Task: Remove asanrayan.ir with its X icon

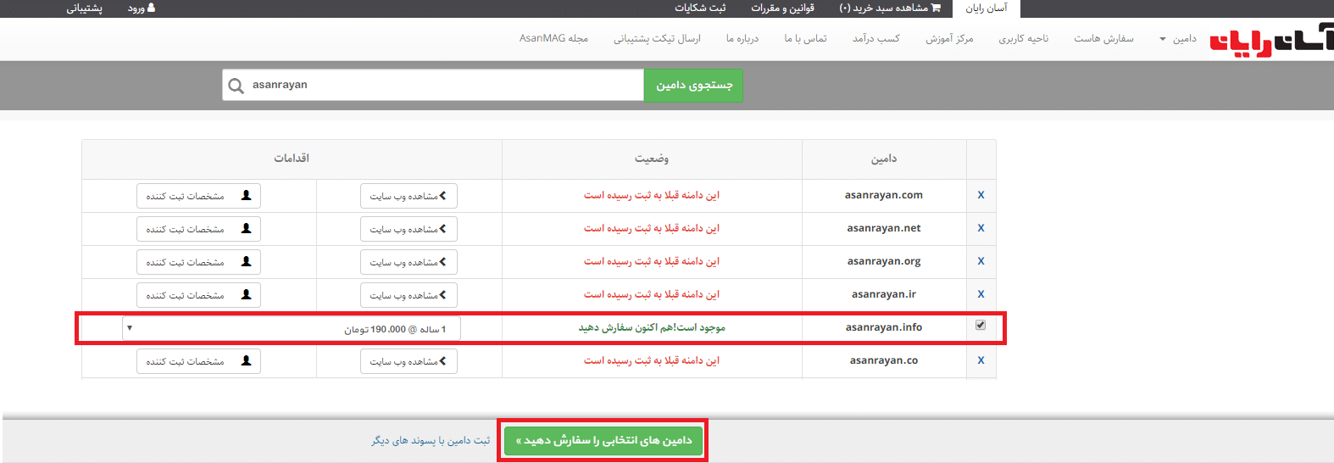Action: tap(981, 294)
